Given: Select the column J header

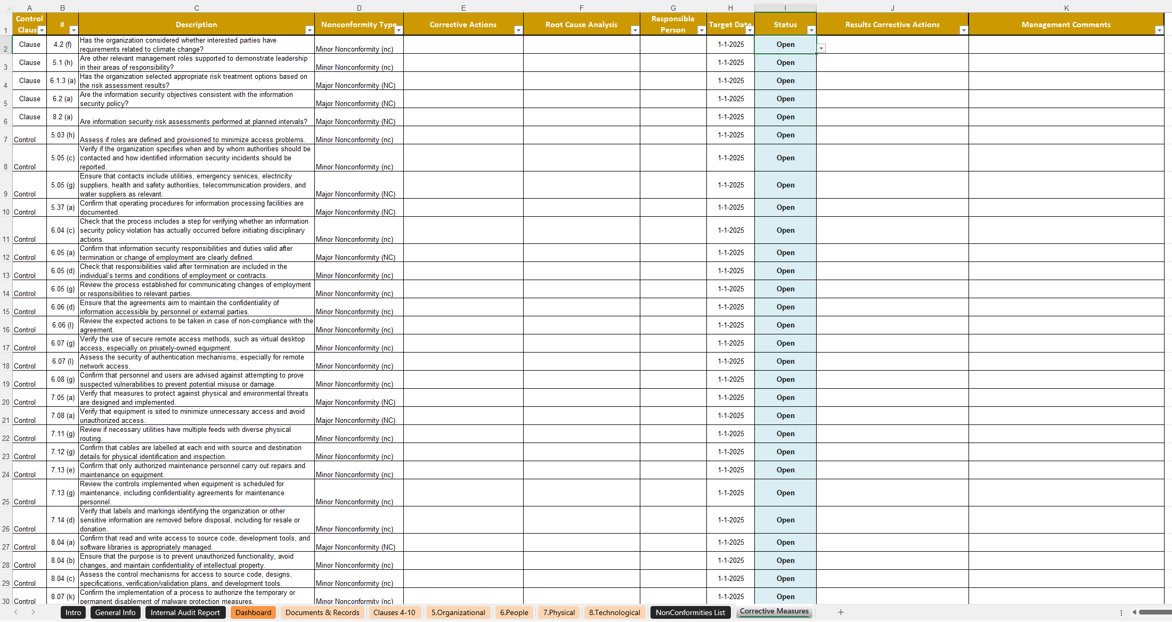Looking at the screenshot, I should [x=892, y=7].
